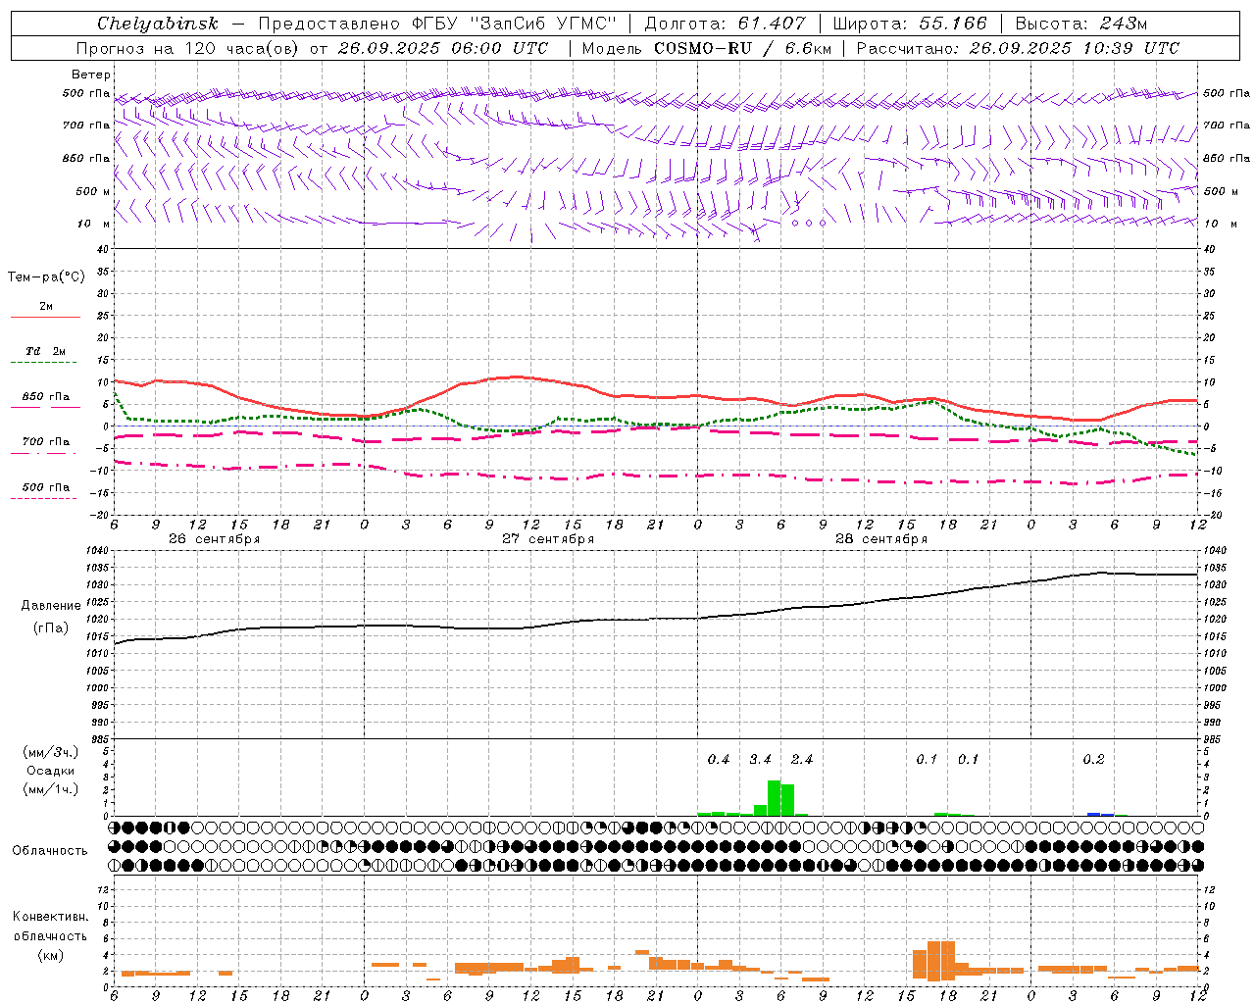Click the '28 сентября' date label
The width and height of the screenshot is (1255, 1004).
click(x=880, y=538)
